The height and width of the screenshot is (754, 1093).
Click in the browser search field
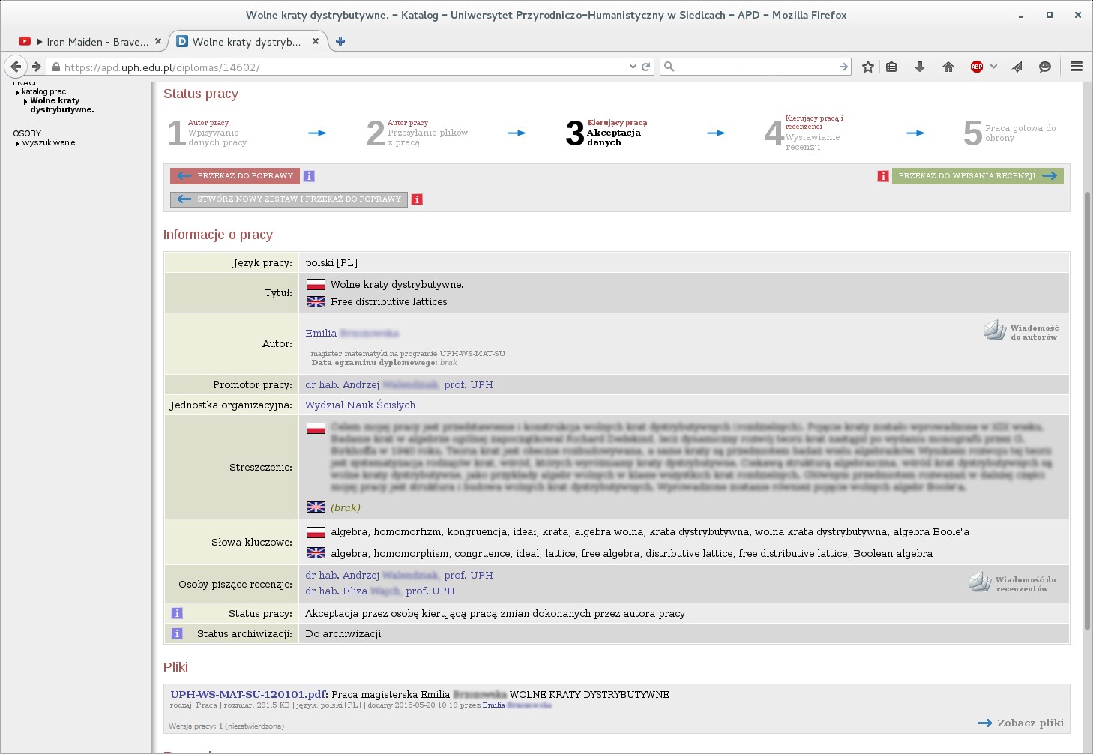[756, 67]
